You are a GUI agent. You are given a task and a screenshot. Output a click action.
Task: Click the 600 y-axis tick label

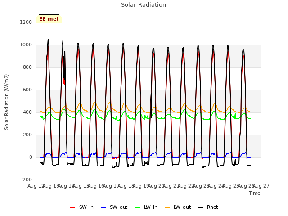(x=27, y=90)
